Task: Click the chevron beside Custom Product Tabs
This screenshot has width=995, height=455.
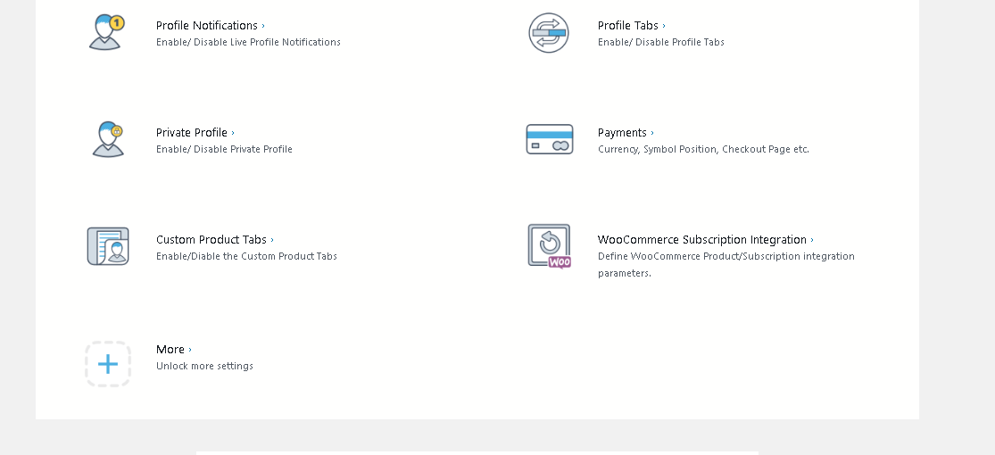Action: point(272,240)
